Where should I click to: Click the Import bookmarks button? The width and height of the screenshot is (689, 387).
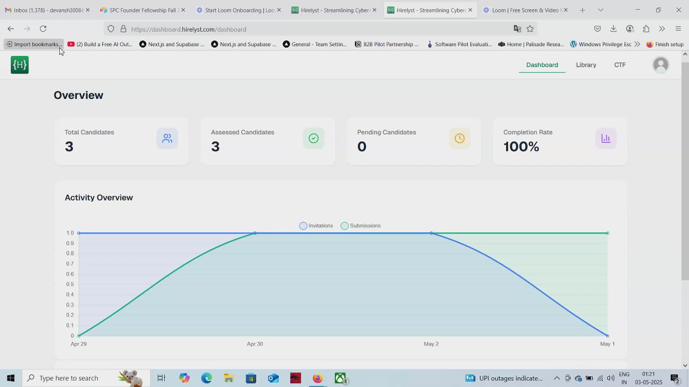[x=33, y=44]
